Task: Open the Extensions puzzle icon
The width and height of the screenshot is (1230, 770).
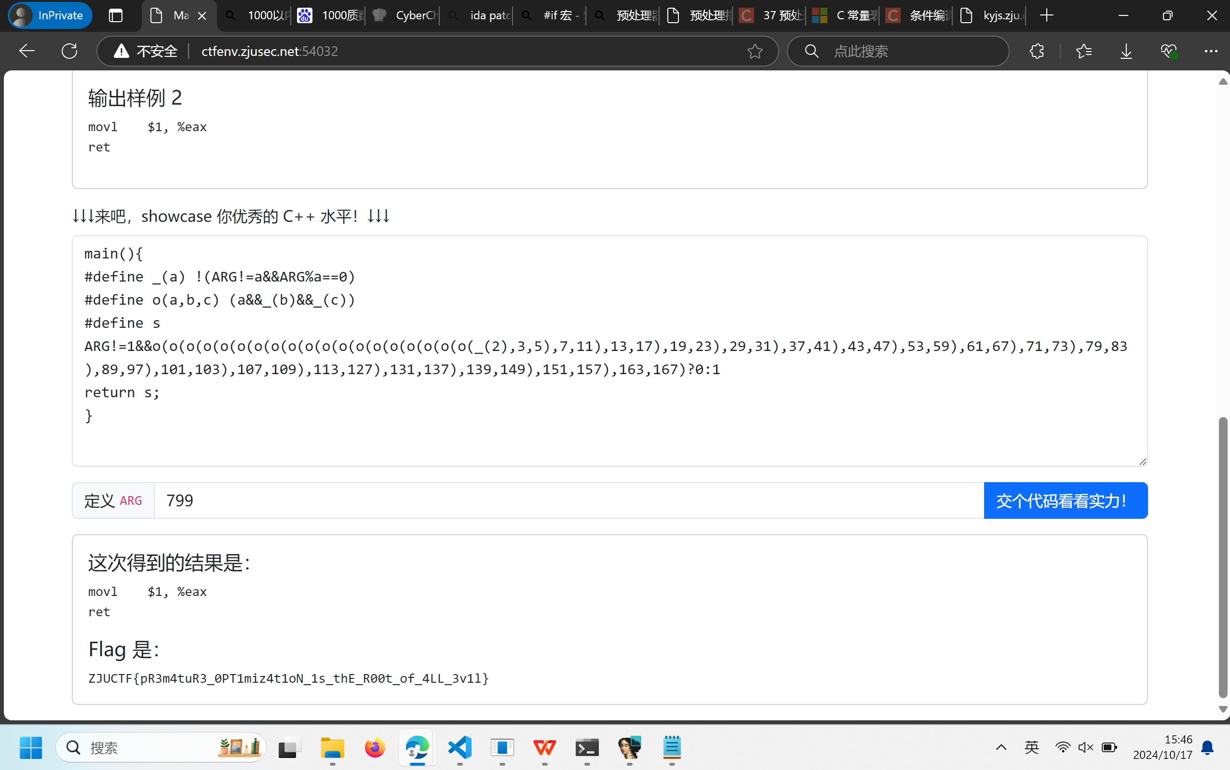Action: [1037, 51]
